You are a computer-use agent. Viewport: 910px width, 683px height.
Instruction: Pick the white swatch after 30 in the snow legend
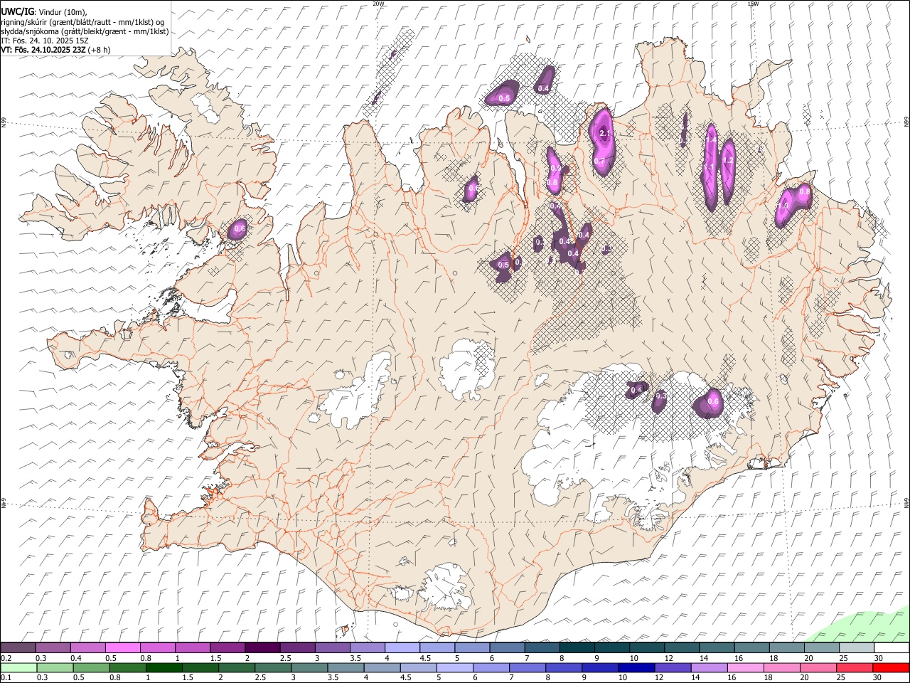[x=892, y=648]
